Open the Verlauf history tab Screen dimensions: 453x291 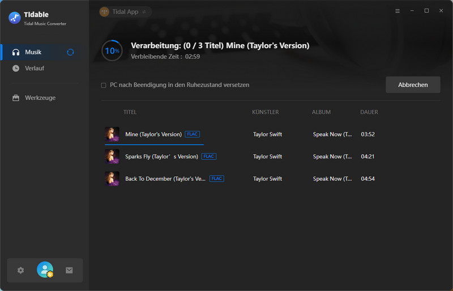(45, 69)
